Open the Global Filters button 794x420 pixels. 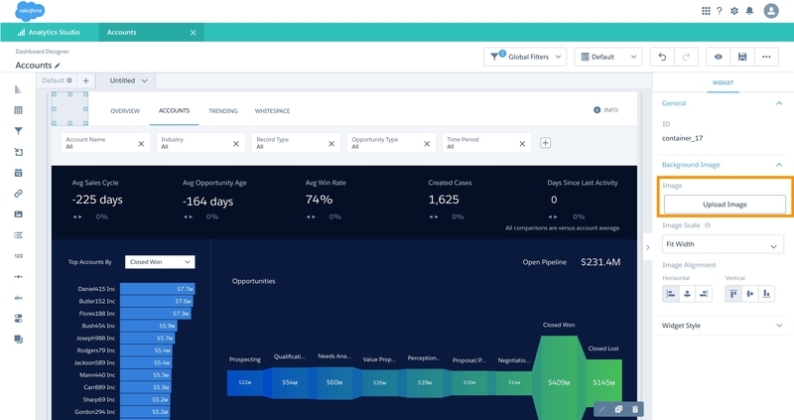pyautogui.click(x=525, y=57)
